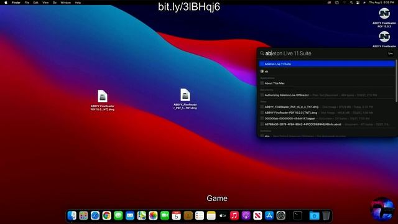Viewport: 398px width, 224px height.
Task: Select ABBYY FineReader PDF 15.0.3 [TNT].dmg result
Action: (326, 113)
